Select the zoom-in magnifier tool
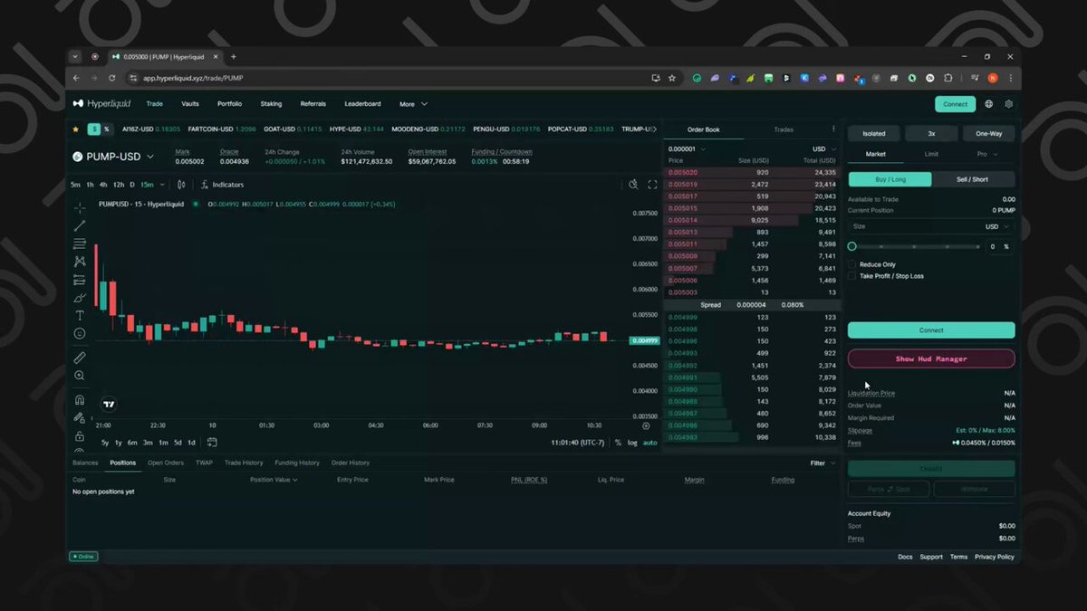 [80, 376]
